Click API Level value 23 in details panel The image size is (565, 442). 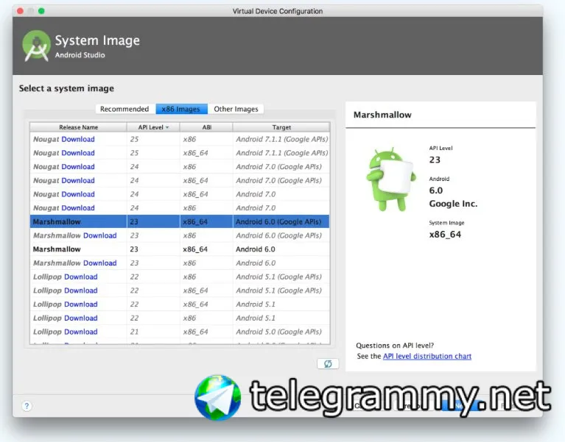tap(435, 160)
